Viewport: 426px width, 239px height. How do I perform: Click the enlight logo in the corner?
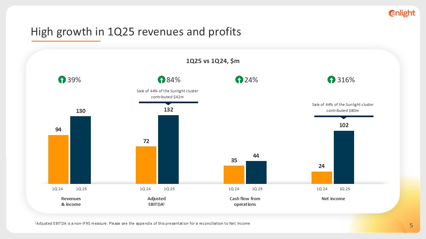[402, 13]
